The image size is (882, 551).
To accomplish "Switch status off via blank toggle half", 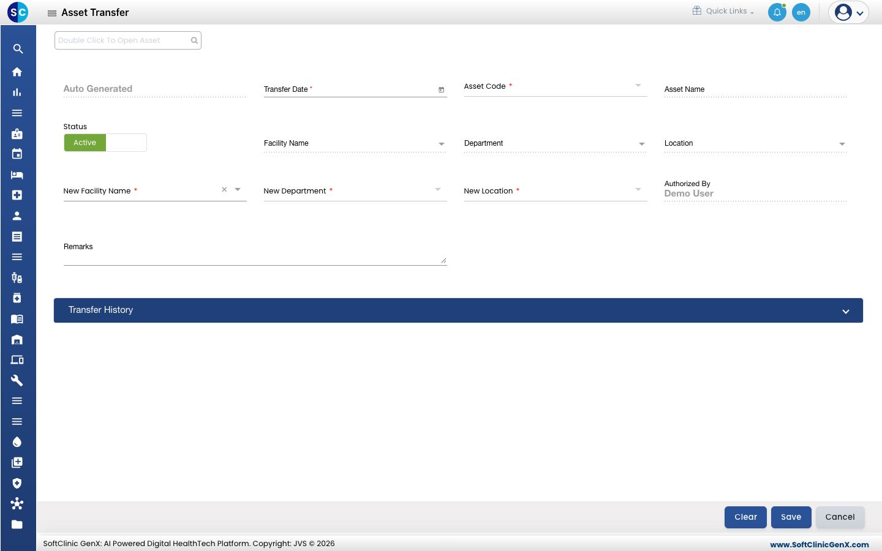I will click(x=126, y=143).
